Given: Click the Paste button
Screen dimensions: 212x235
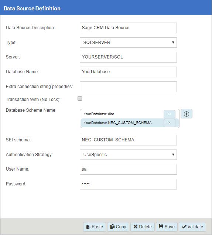Looking at the screenshot, I should pos(95,227).
